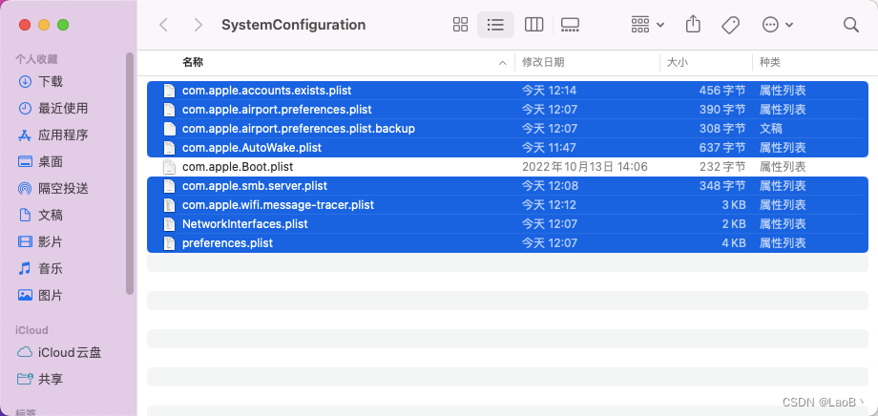Select com.apple.accounts.exists.plist
This screenshot has width=878, height=416.
coord(508,90)
